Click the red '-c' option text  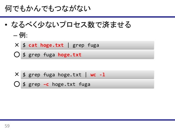pos(46,84)
